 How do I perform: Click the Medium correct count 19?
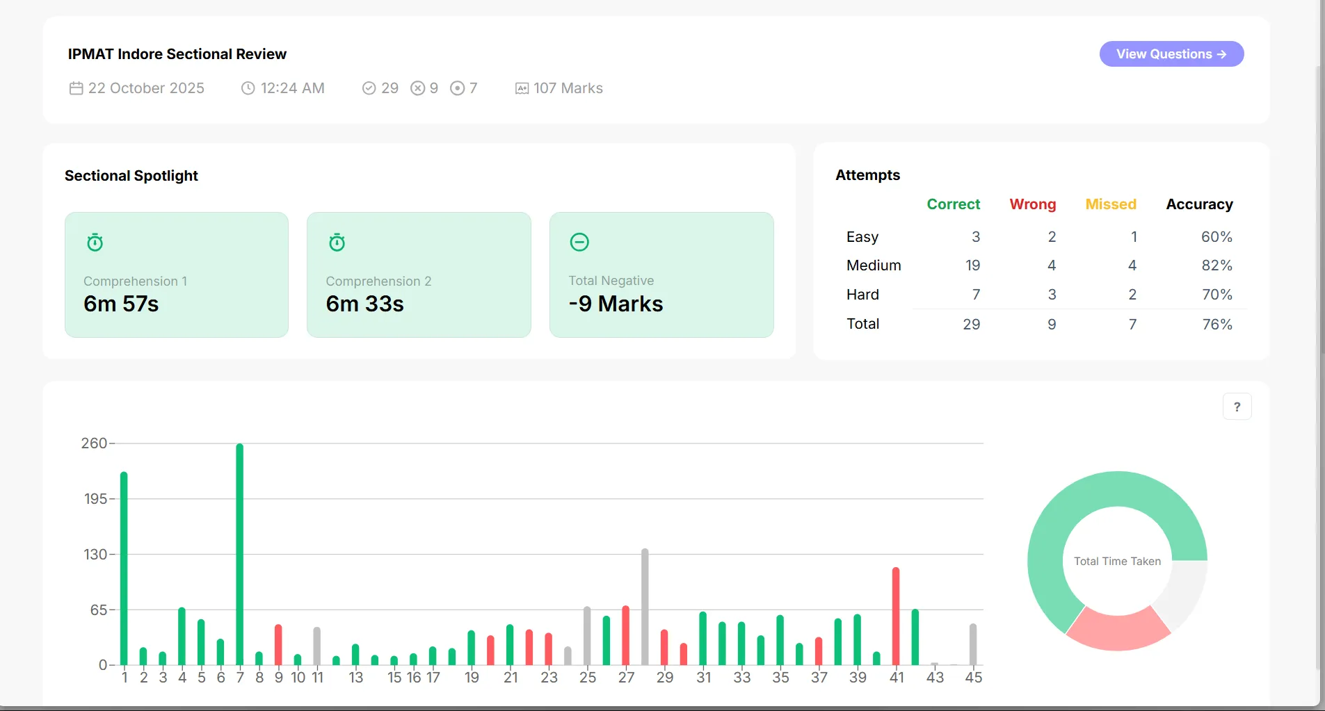coord(972,265)
